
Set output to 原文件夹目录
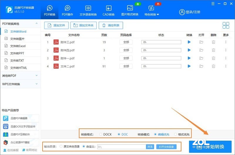[x=70, y=147]
